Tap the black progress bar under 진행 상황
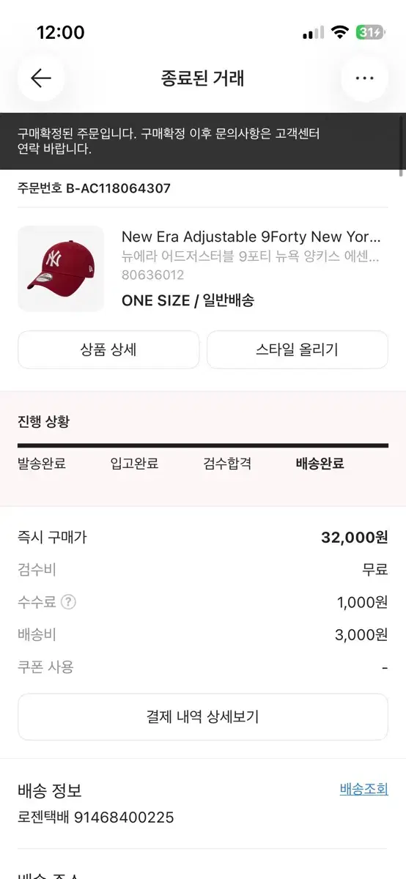This screenshot has width=406, height=879. pos(203,445)
